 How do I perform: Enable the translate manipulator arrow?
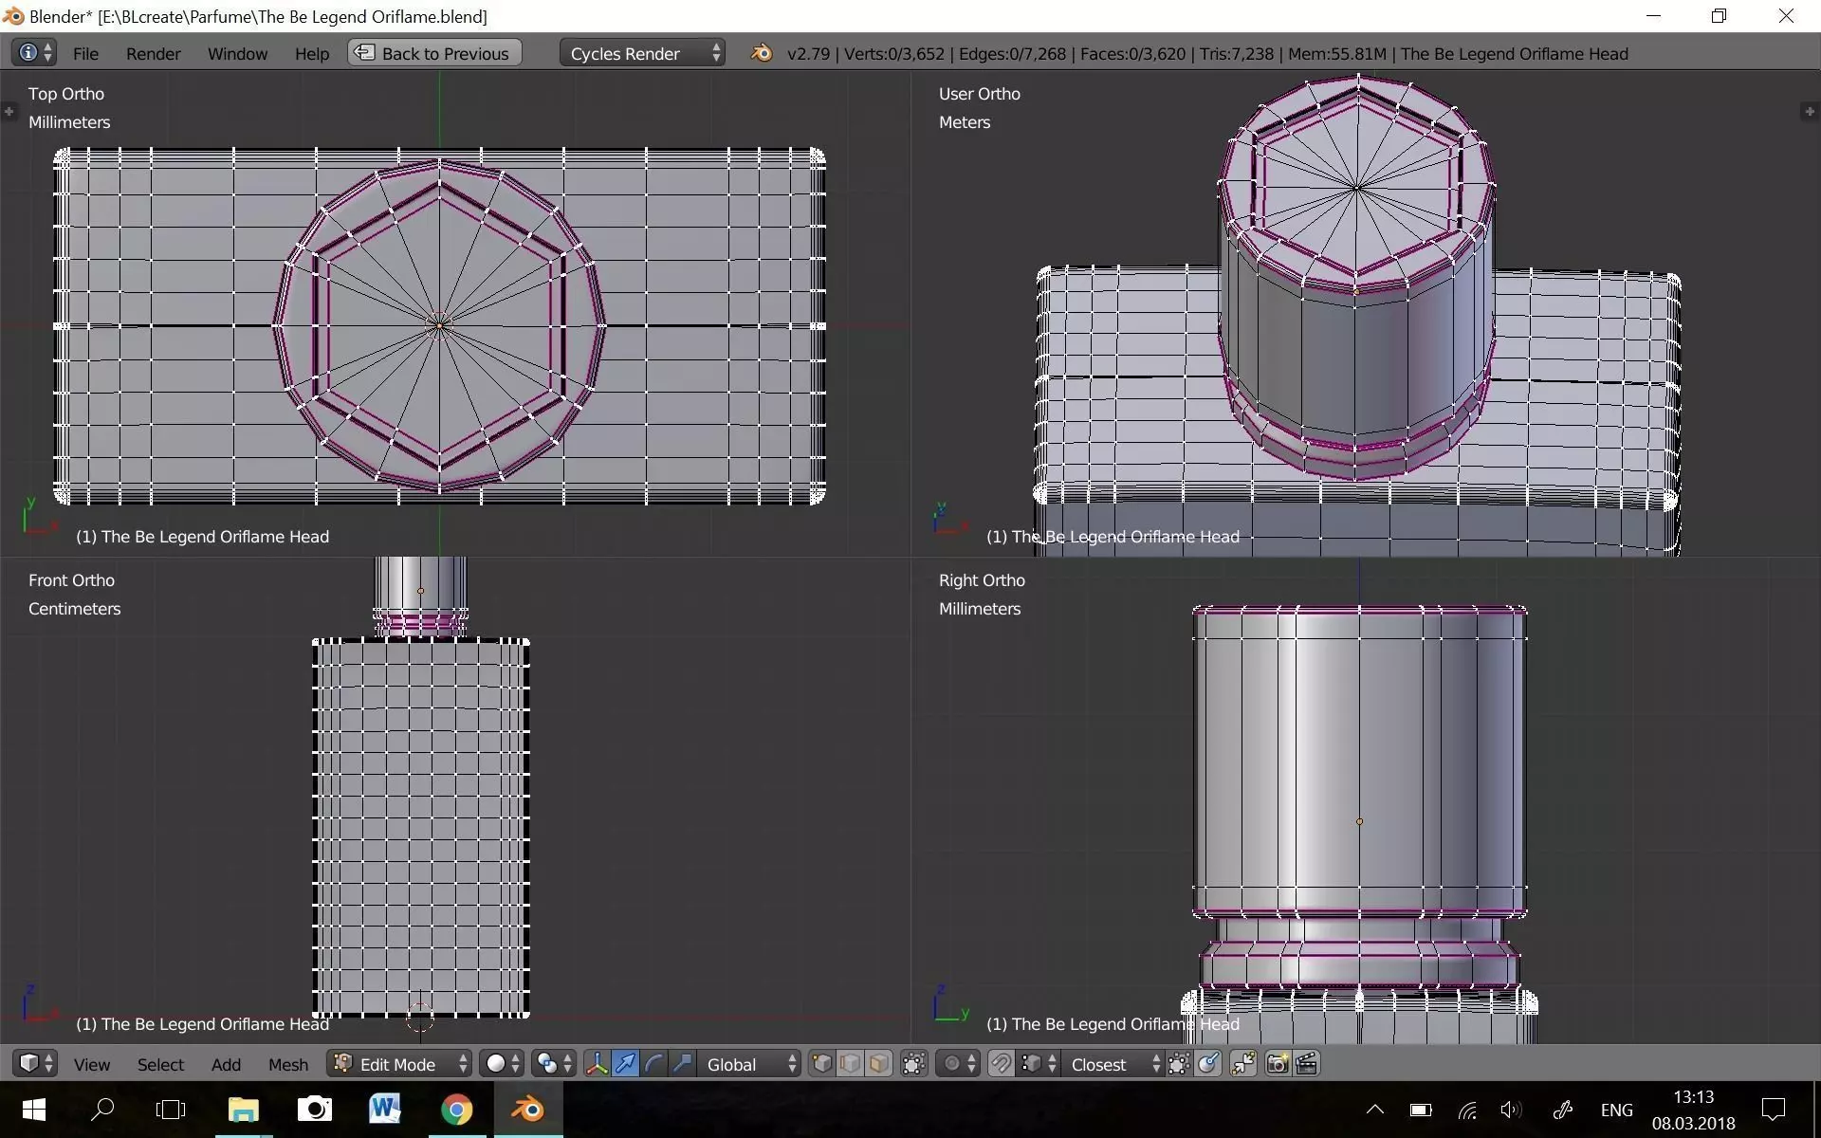626,1064
